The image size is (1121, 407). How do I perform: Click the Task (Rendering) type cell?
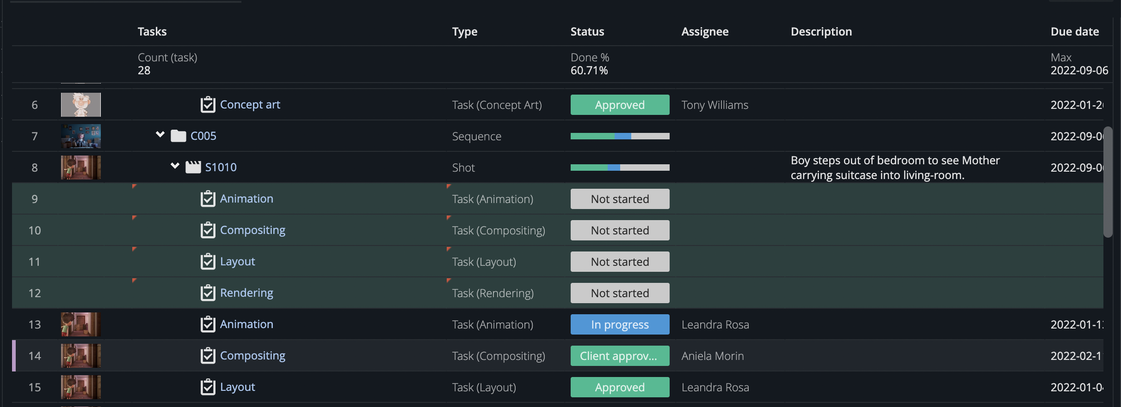point(493,293)
